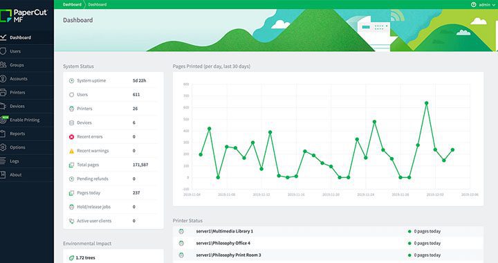This screenshot has width=498, height=263.
Task: Click the Devices icon in sidebar
Action: [x=3, y=106]
